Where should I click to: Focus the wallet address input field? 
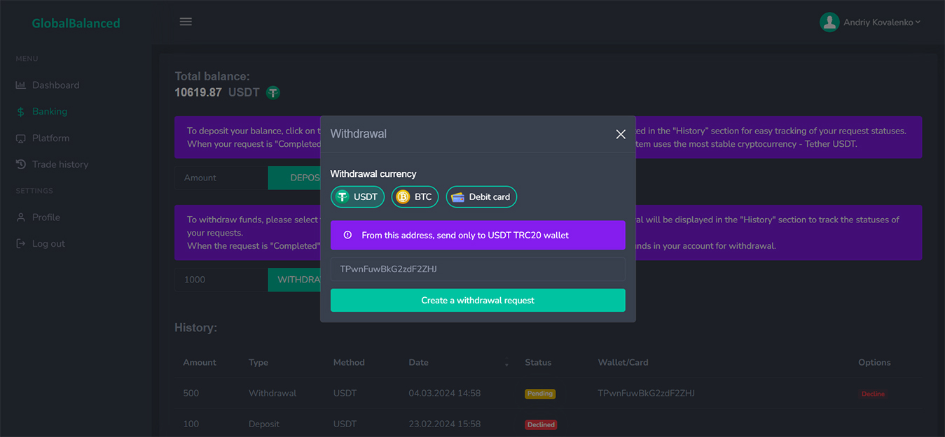pyautogui.click(x=478, y=269)
